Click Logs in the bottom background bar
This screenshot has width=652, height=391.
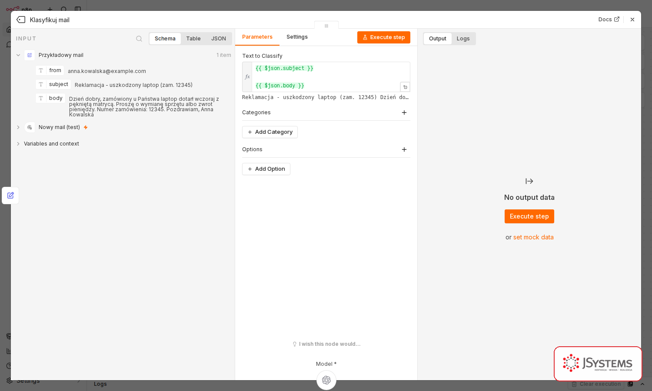coord(100,384)
